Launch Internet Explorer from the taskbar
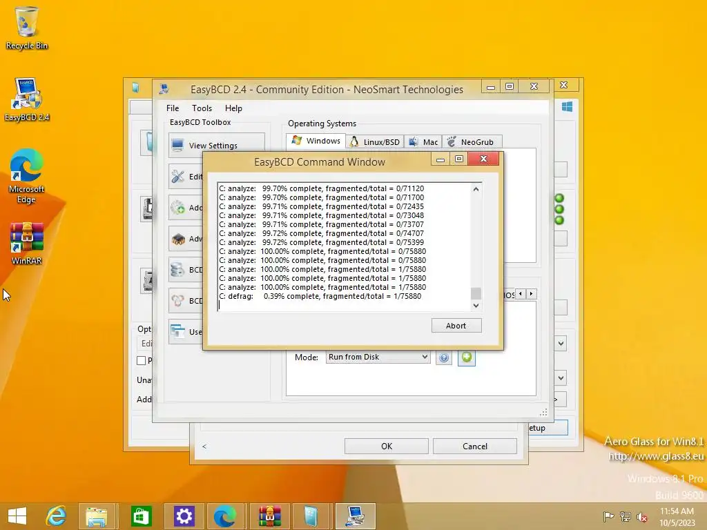 pyautogui.click(x=57, y=516)
